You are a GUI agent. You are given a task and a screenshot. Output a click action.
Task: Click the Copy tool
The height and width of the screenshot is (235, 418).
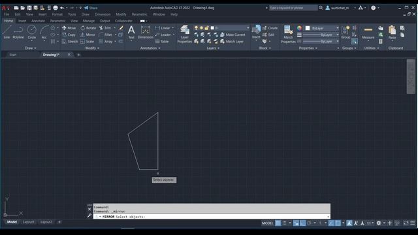(x=69, y=35)
